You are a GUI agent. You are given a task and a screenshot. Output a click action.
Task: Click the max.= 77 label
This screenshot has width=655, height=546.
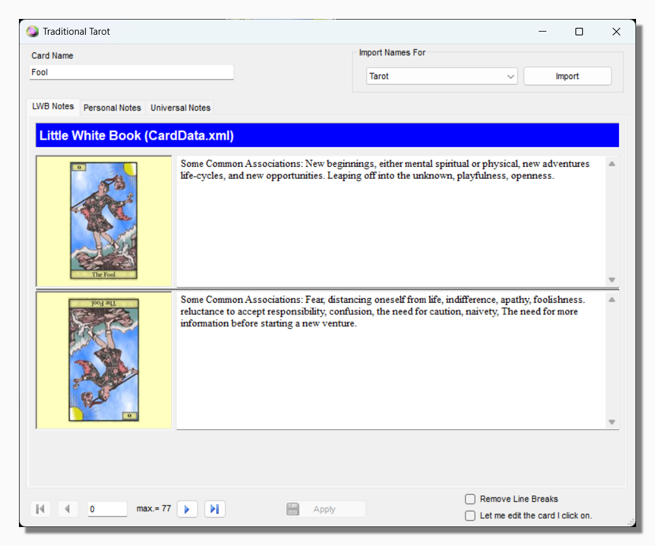153,508
